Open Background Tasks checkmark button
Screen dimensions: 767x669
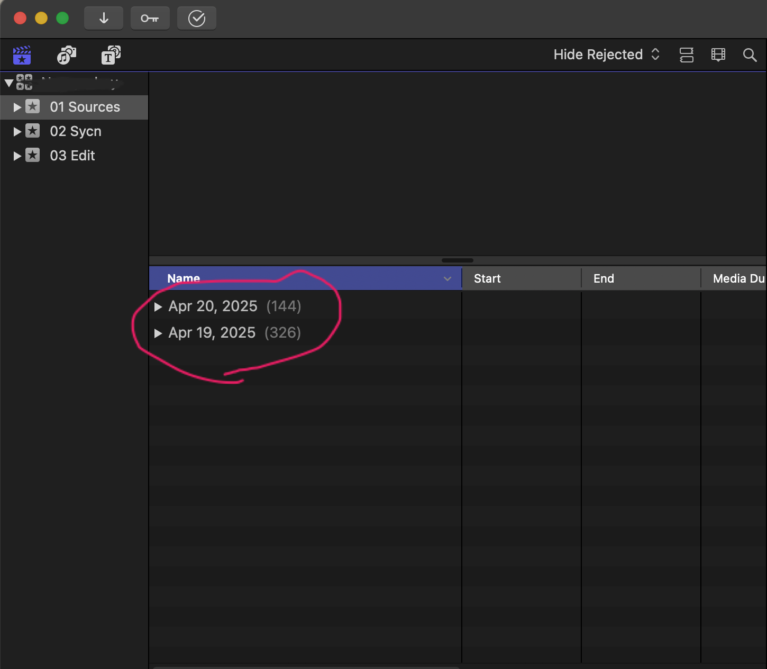point(196,19)
